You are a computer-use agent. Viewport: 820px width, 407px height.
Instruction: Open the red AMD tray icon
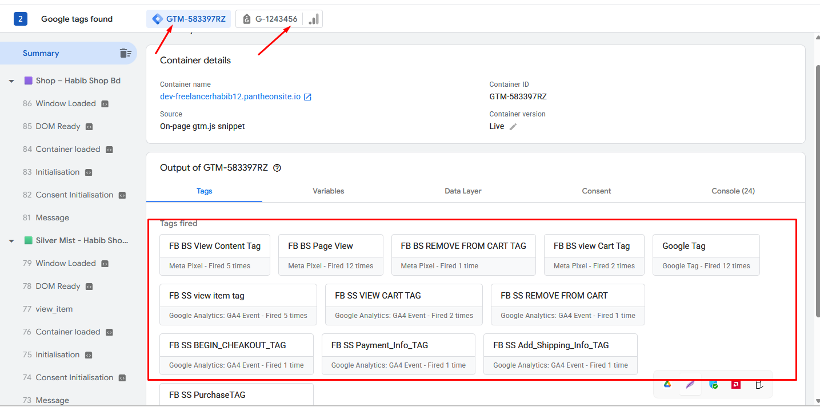[x=736, y=384]
